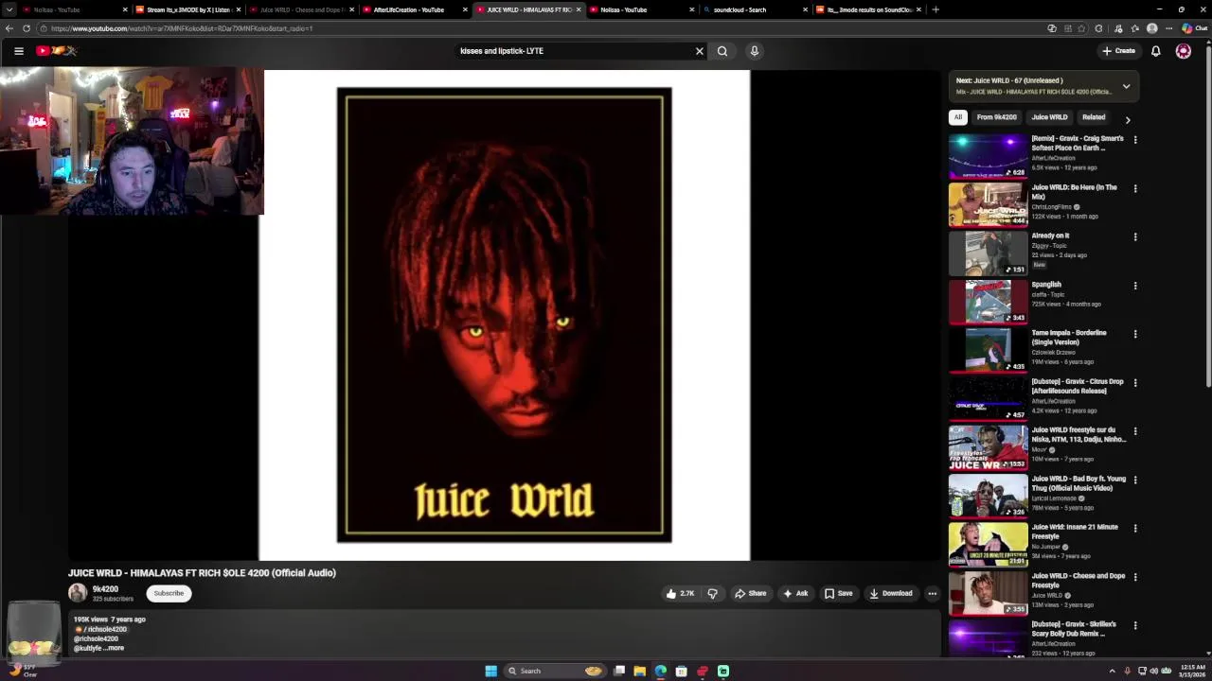
Task: Click the Juice WRLD video player artwork
Action: click(505, 316)
